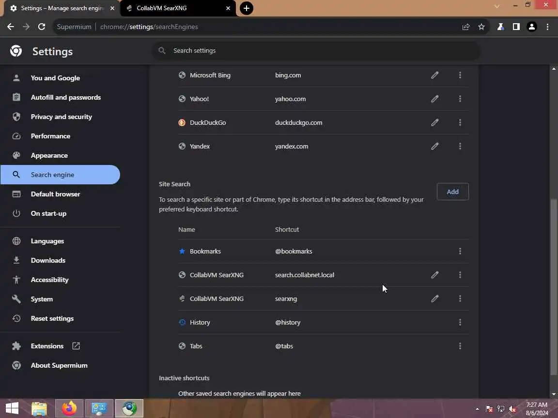Click the Inactive shortcuts heading
Viewport: 558px width, 418px height.
(x=184, y=378)
